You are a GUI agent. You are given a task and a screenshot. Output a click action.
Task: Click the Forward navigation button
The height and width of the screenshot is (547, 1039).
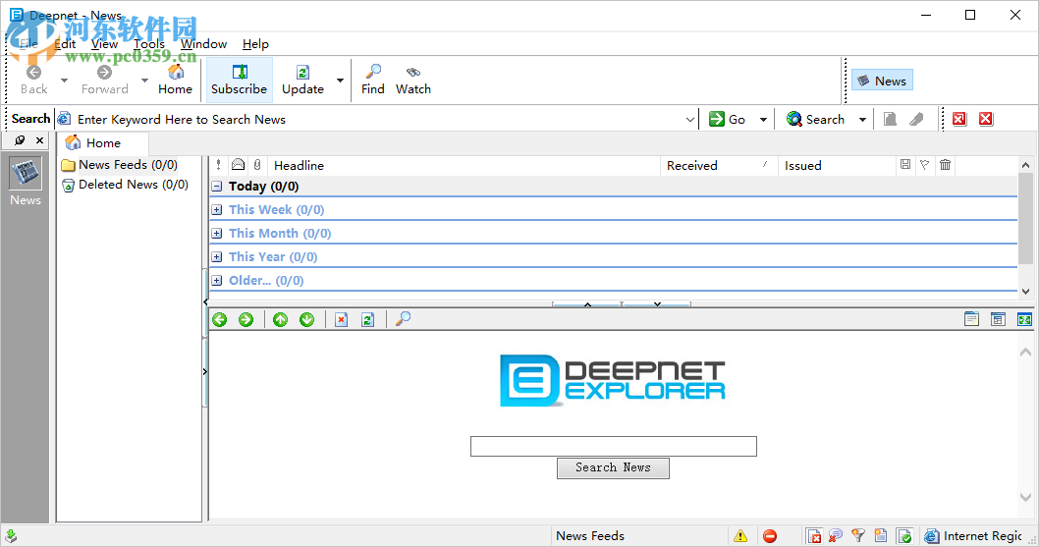click(x=105, y=80)
